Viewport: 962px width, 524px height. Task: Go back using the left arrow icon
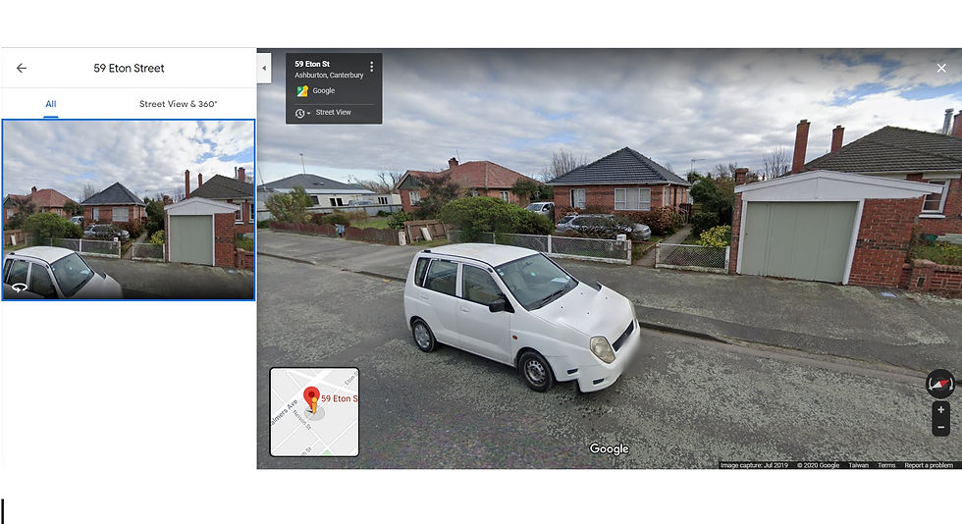click(22, 68)
